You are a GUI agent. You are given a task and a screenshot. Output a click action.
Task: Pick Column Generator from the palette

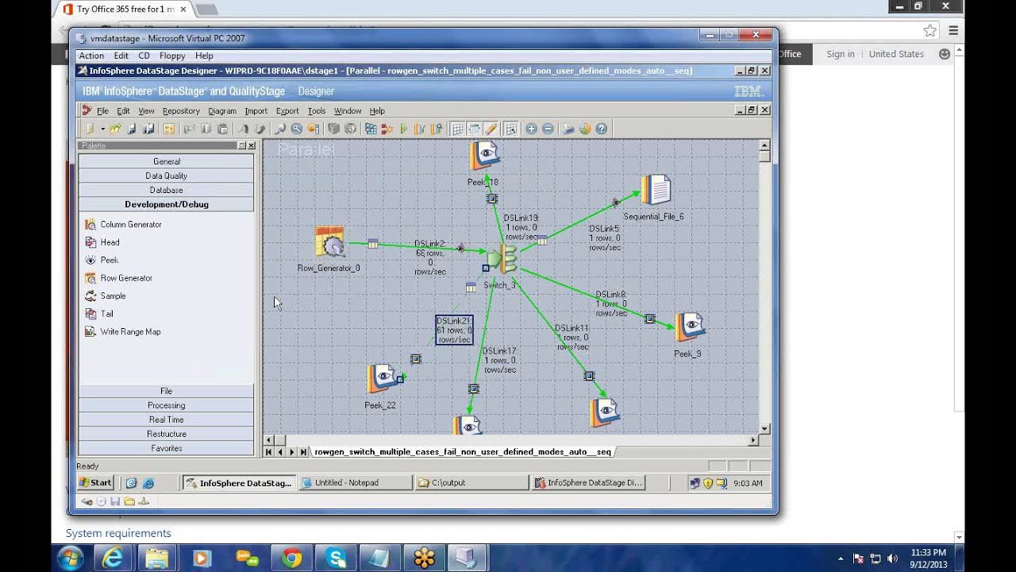(x=131, y=225)
